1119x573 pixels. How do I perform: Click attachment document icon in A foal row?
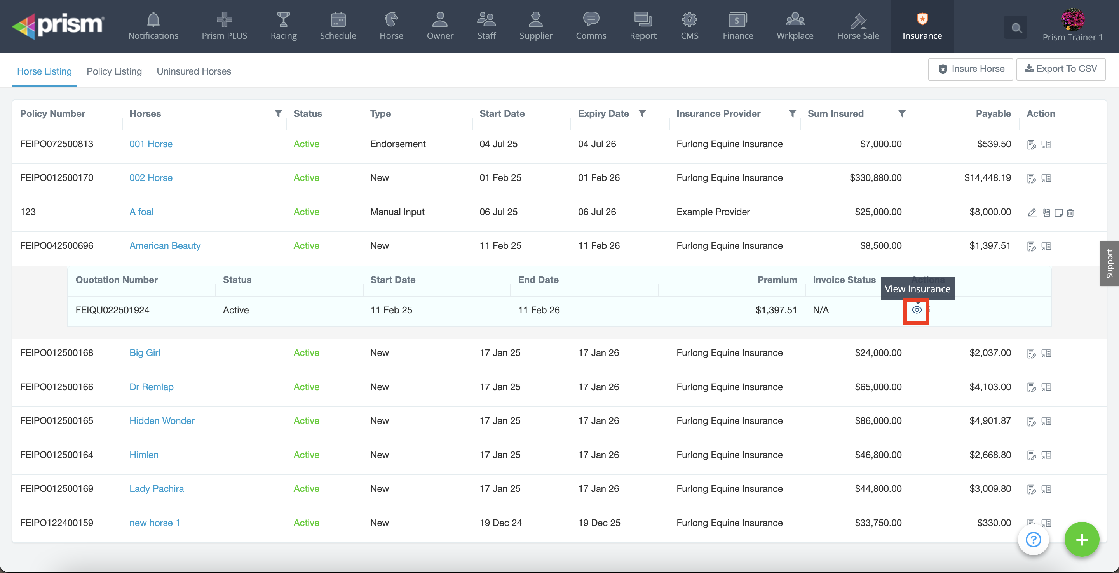point(1046,213)
